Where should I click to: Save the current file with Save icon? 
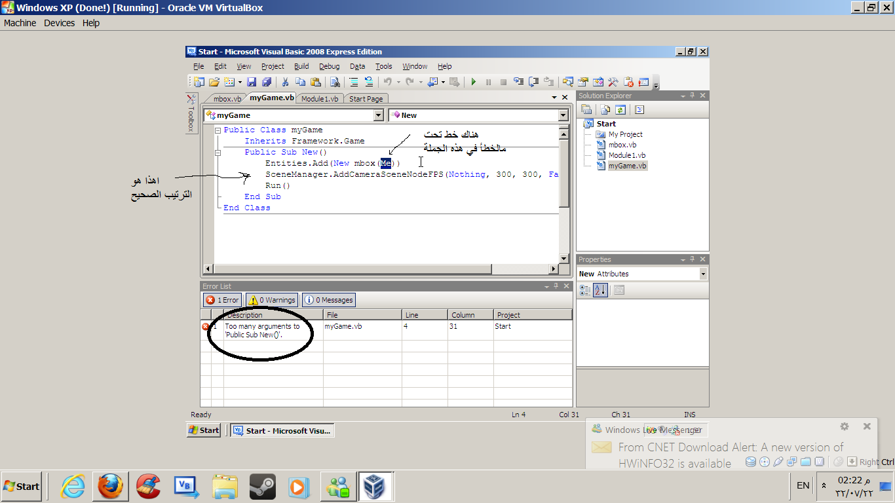(x=252, y=82)
